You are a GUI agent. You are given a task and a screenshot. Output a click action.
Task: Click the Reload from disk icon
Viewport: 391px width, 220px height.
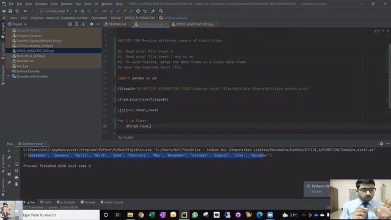[17, 11]
